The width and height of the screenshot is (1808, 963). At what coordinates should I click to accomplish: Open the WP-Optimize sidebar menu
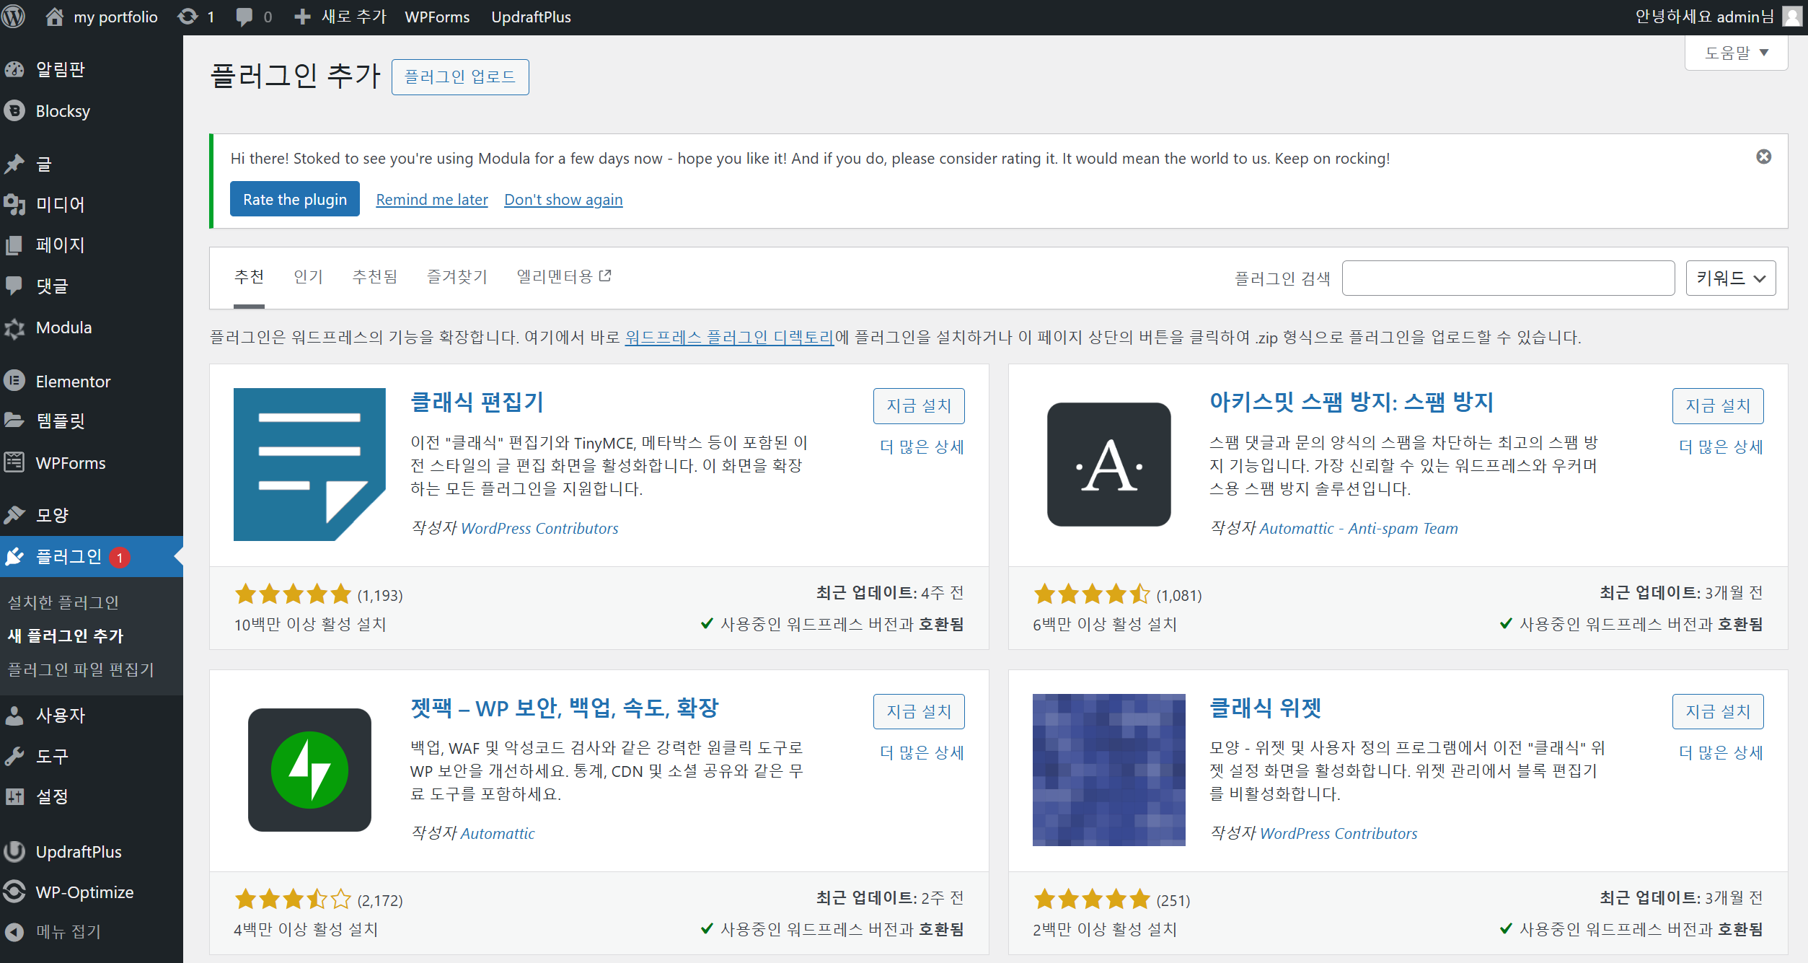(x=84, y=892)
